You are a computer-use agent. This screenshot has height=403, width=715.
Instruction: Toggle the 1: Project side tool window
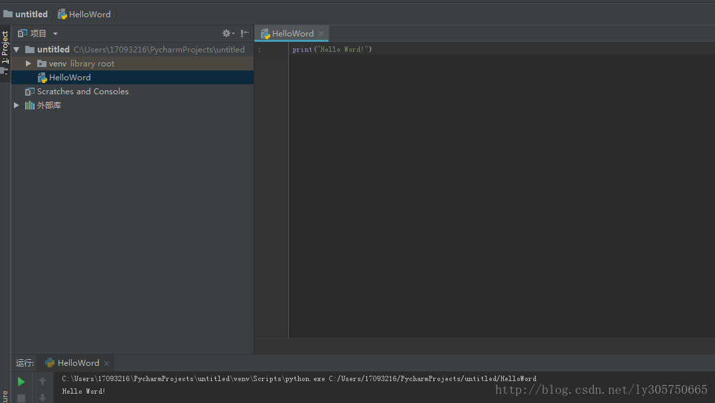coord(5,48)
